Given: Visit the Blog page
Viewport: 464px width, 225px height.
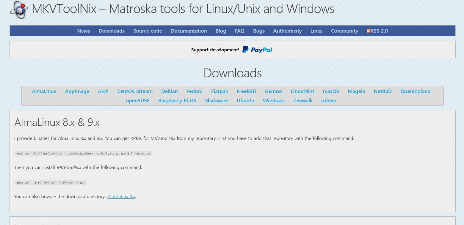Looking at the screenshot, I should tap(221, 31).
